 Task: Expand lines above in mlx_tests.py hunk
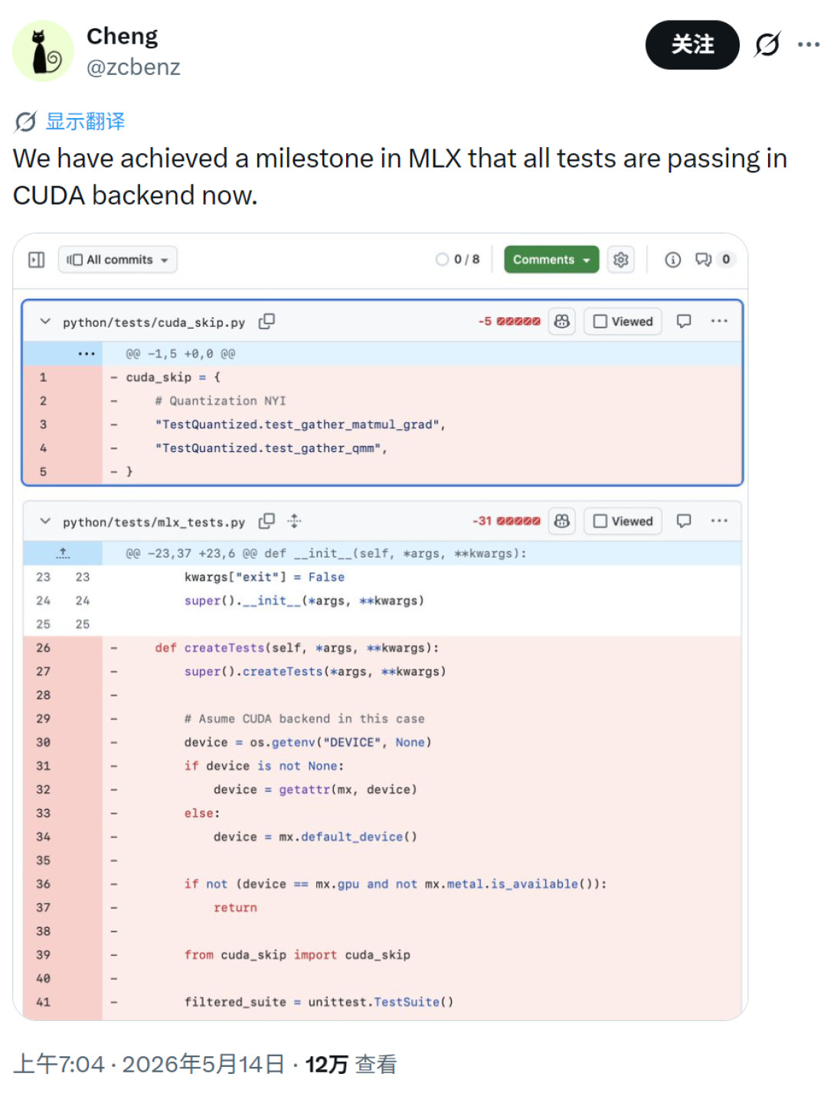[63, 553]
